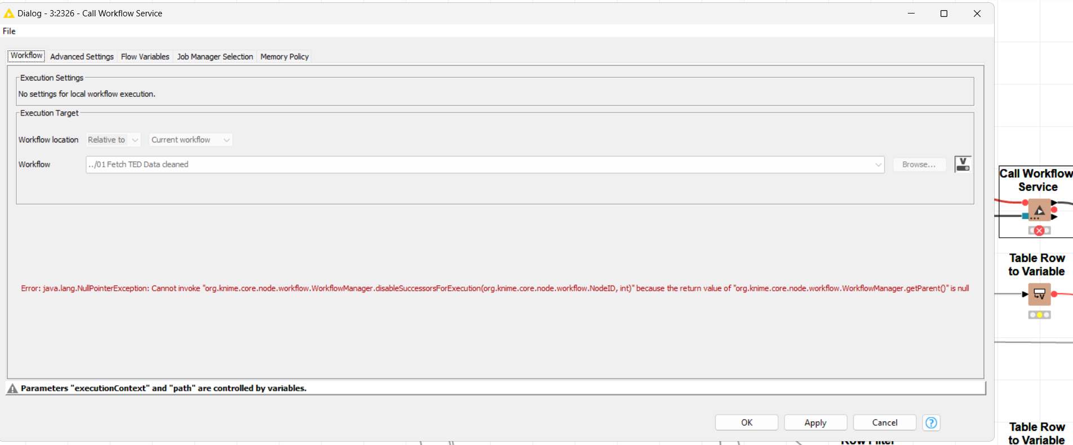
Task: Select the Call Workflow Service node icon
Action: pyautogui.click(x=1039, y=210)
